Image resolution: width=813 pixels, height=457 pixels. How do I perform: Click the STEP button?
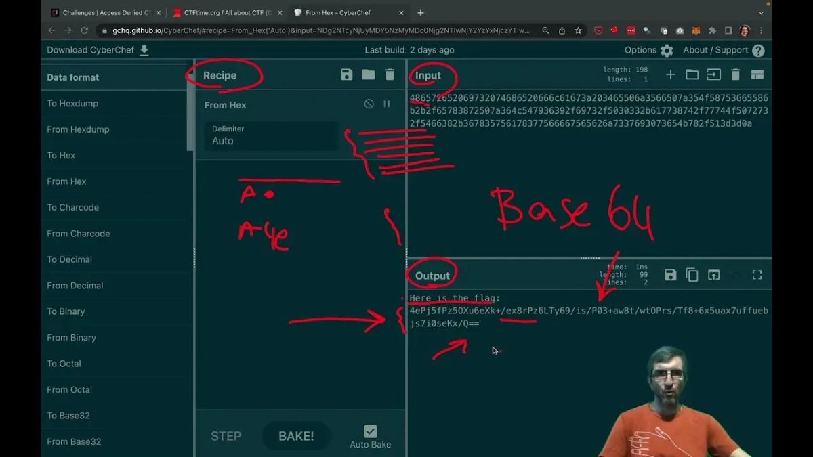click(x=226, y=436)
